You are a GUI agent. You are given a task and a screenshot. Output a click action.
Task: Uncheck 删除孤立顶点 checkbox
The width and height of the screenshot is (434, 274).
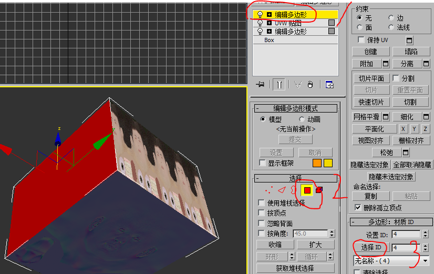coord(358,208)
